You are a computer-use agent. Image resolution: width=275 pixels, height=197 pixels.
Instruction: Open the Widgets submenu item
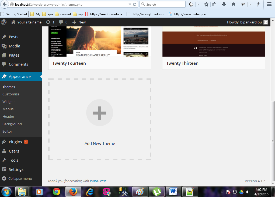9,102
